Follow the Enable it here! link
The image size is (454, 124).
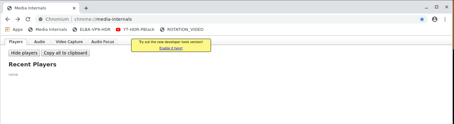pos(171,48)
